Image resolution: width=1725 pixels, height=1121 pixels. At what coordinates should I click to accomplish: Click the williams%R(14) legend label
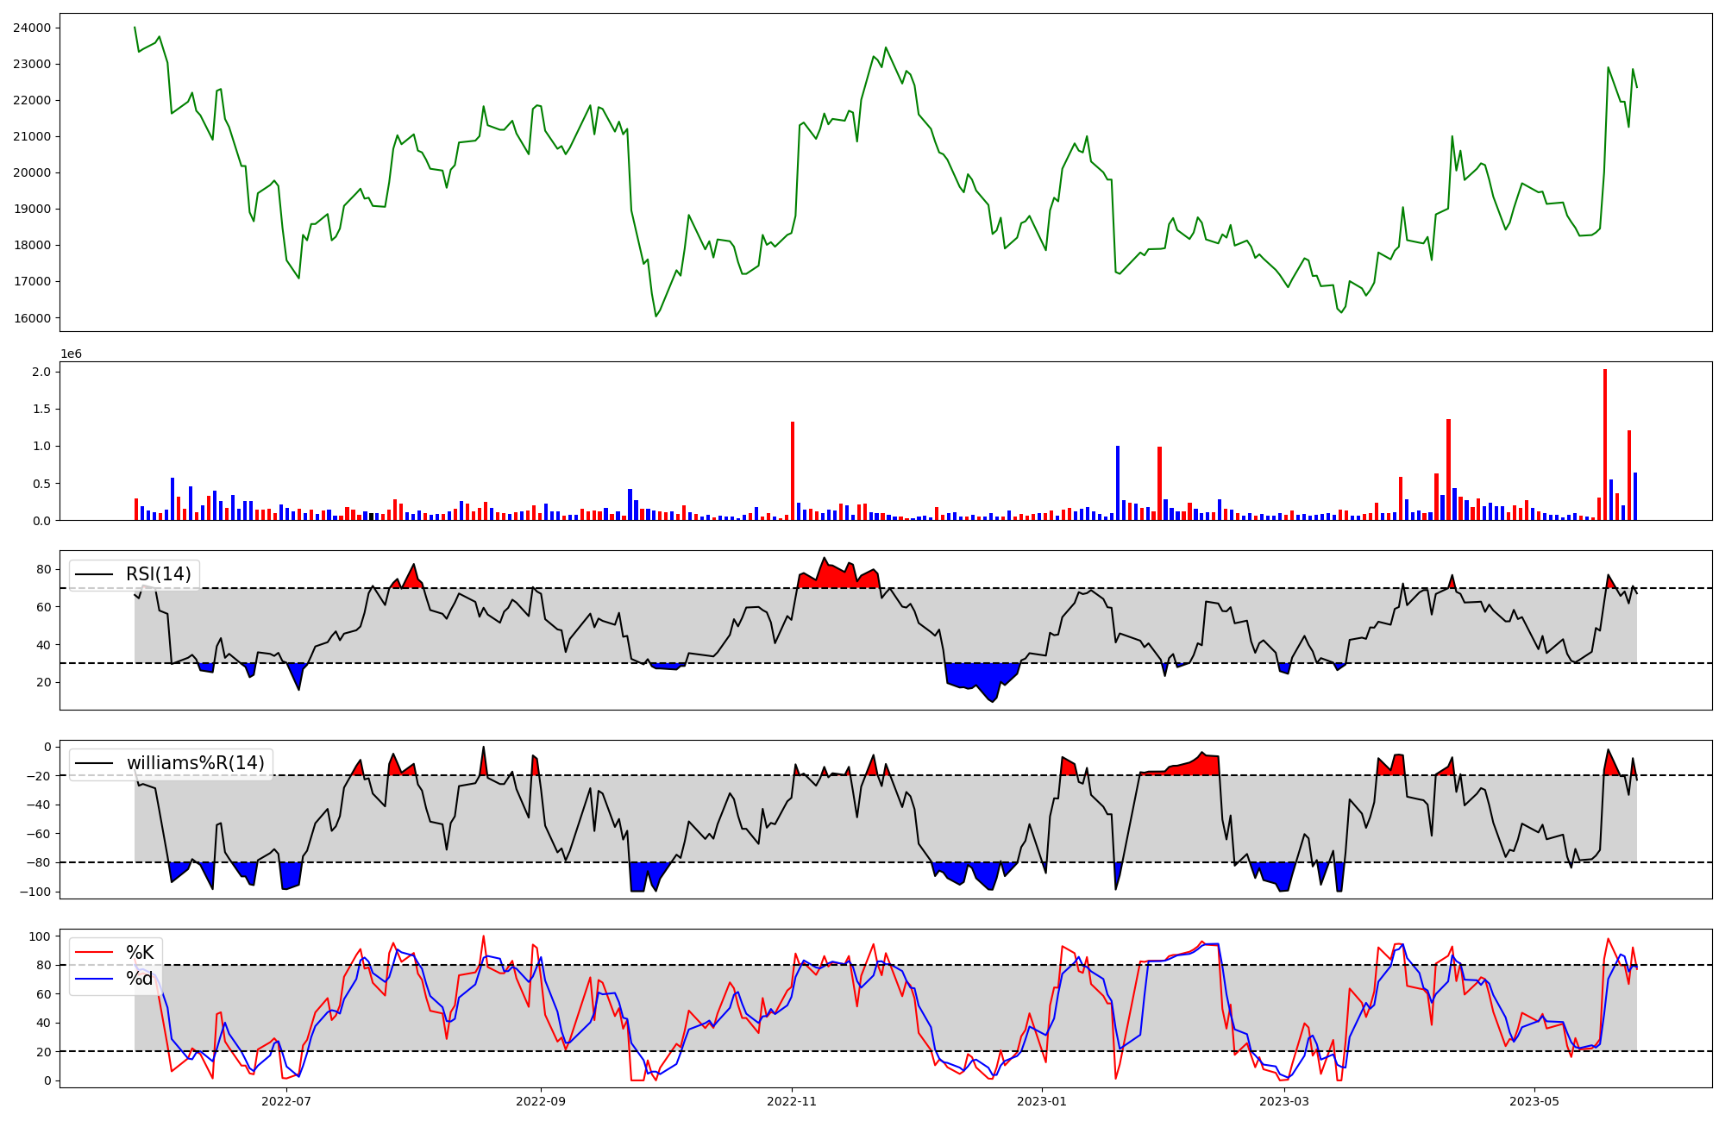pos(195,763)
